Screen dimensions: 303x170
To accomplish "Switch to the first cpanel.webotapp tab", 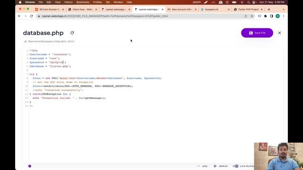I will point(116,9).
